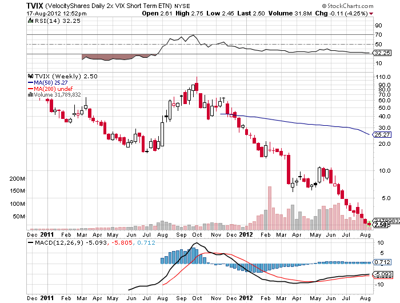Click the 60.0 price axis label

point(384,100)
